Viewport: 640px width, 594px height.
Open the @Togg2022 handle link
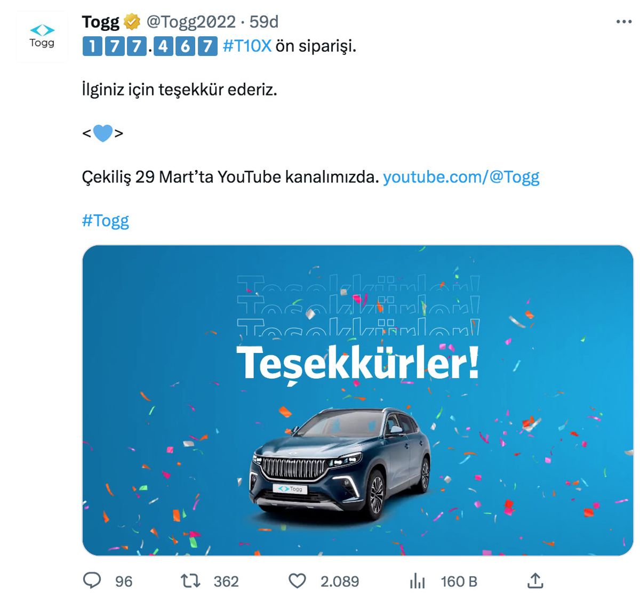click(191, 22)
